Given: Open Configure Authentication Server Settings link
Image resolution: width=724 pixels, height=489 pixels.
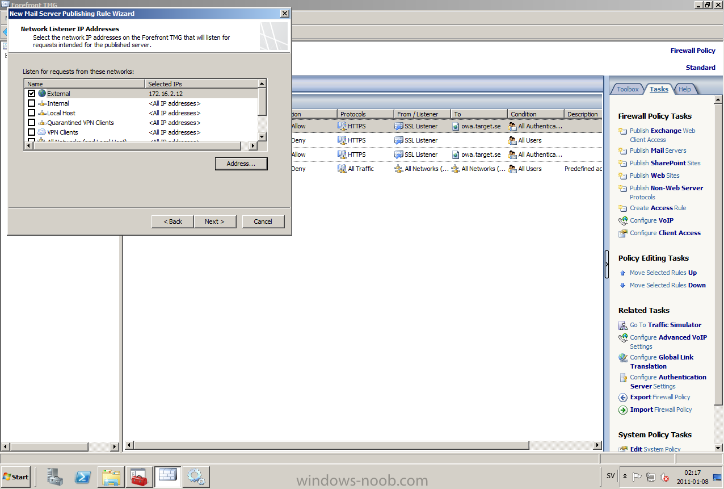Looking at the screenshot, I should coord(668,382).
